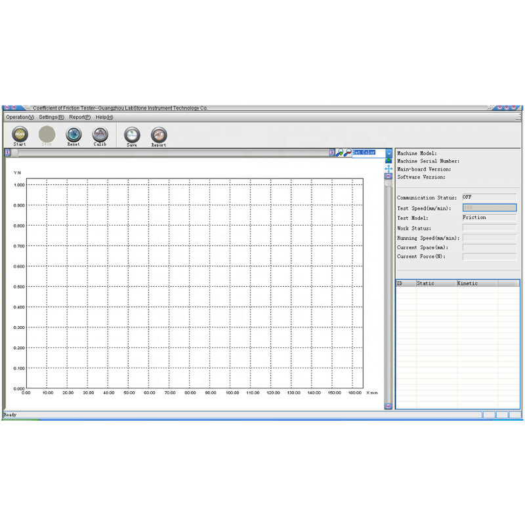Select the blue four-arrow pan icon
The image size is (525, 525).
point(388,169)
